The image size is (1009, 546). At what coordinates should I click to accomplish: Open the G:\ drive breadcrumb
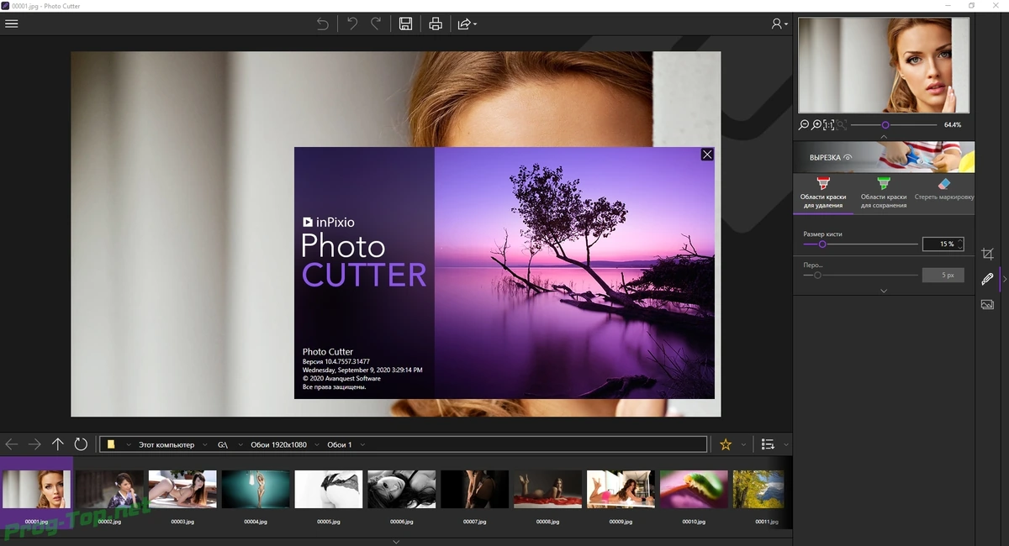tap(223, 444)
